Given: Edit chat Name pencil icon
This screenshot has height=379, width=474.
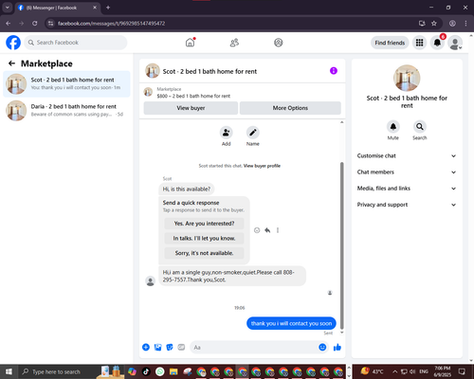Looking at the screenshot, I should pos(253,133).
